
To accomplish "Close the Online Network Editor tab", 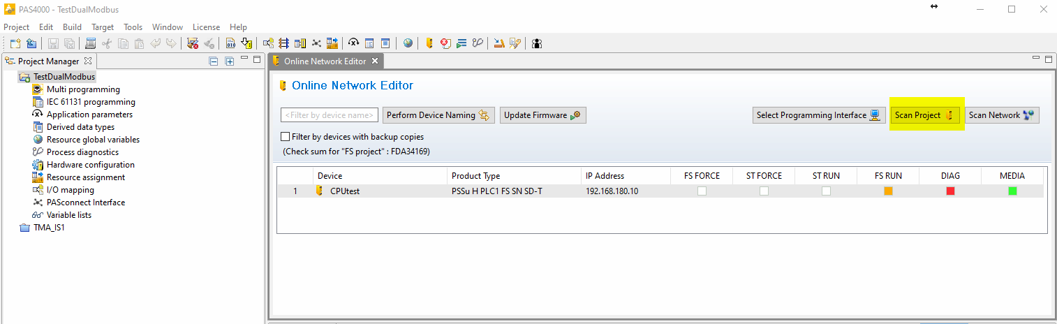I will 374,61.
